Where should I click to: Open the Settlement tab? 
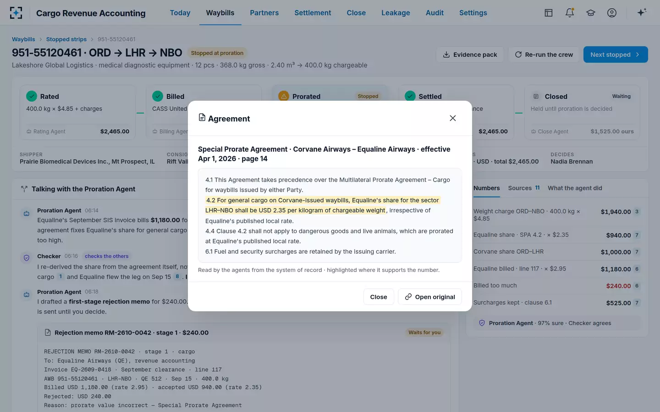pyautogui.click(x=313, y=13)
